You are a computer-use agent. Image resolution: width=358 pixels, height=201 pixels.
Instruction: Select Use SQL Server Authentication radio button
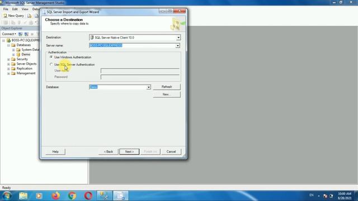point(51,65)
